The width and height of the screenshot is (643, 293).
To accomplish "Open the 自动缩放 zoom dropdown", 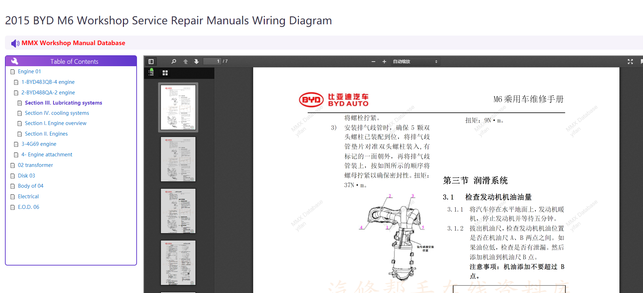I will [x=415, y=62].
